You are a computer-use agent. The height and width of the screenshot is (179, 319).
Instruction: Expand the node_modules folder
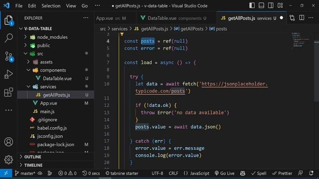(x=25, y=37)
